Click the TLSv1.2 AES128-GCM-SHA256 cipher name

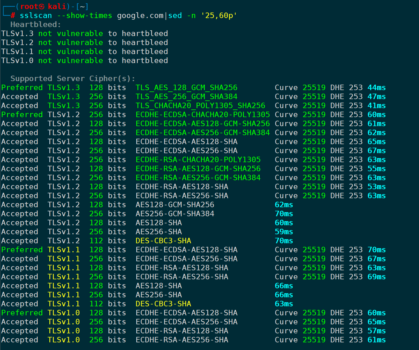click(x=175, y=205)
